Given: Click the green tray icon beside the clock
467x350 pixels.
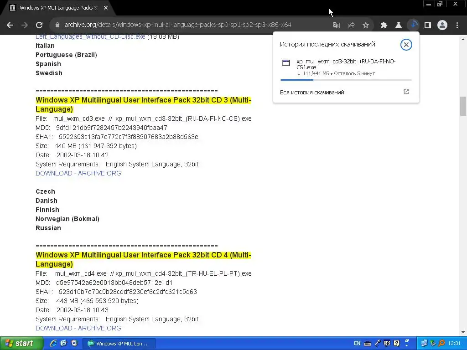Looking at the screenshot, I should click(x=433, y=344).
